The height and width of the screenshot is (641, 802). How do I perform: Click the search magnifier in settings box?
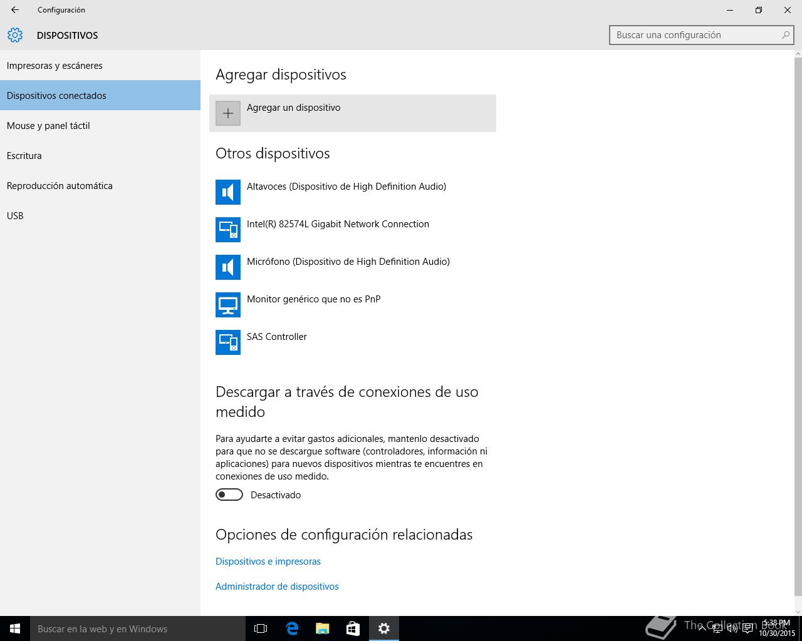click(x=785, y=35)
